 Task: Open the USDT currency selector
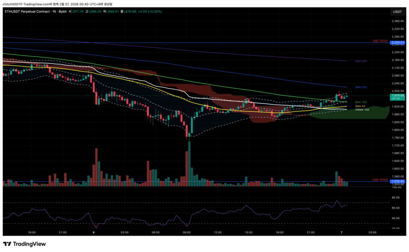(397, 12)
